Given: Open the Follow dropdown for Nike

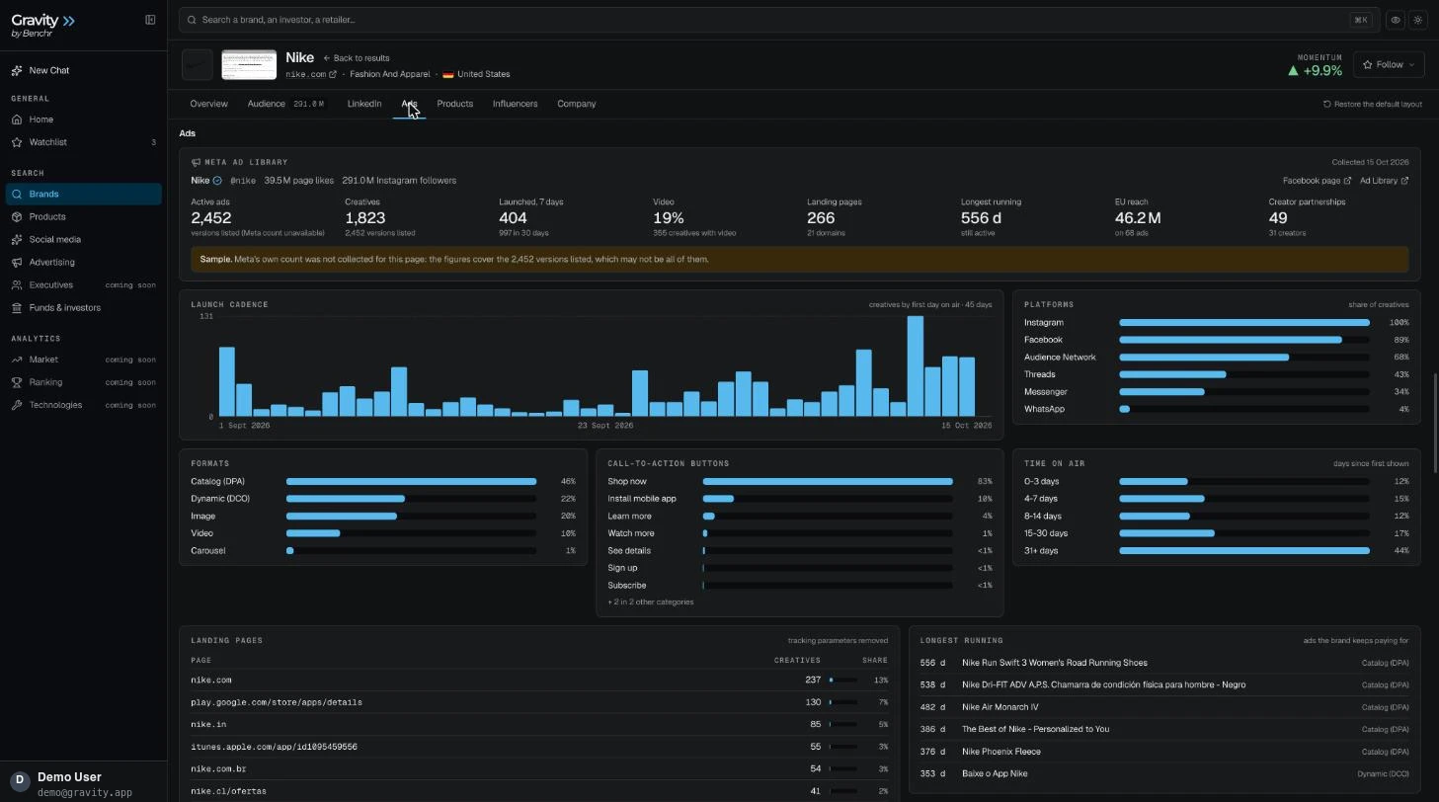Looking at the screenshot, I should [1389, 64].
